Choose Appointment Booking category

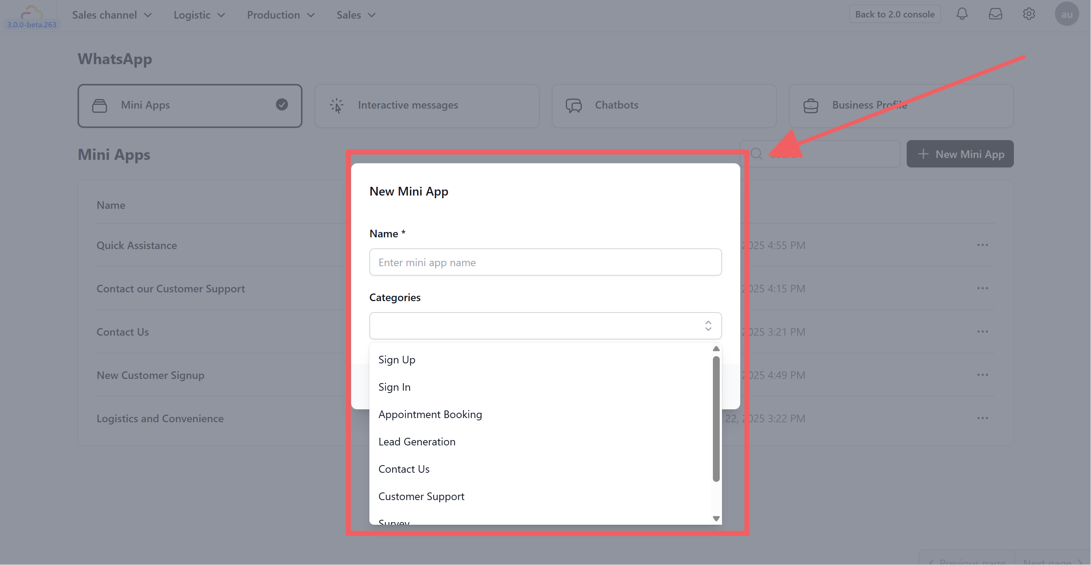[x=541, y=414]
